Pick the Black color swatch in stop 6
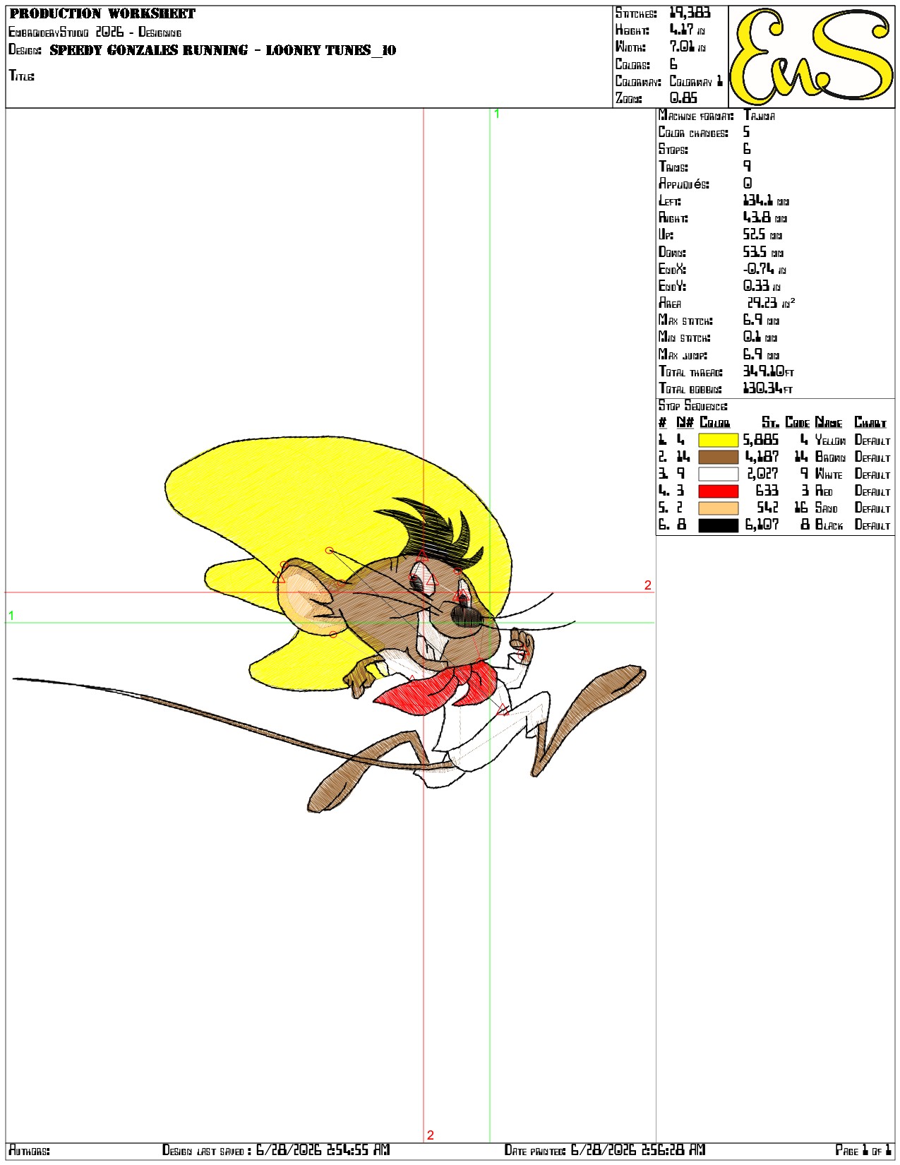 (718, 525)
